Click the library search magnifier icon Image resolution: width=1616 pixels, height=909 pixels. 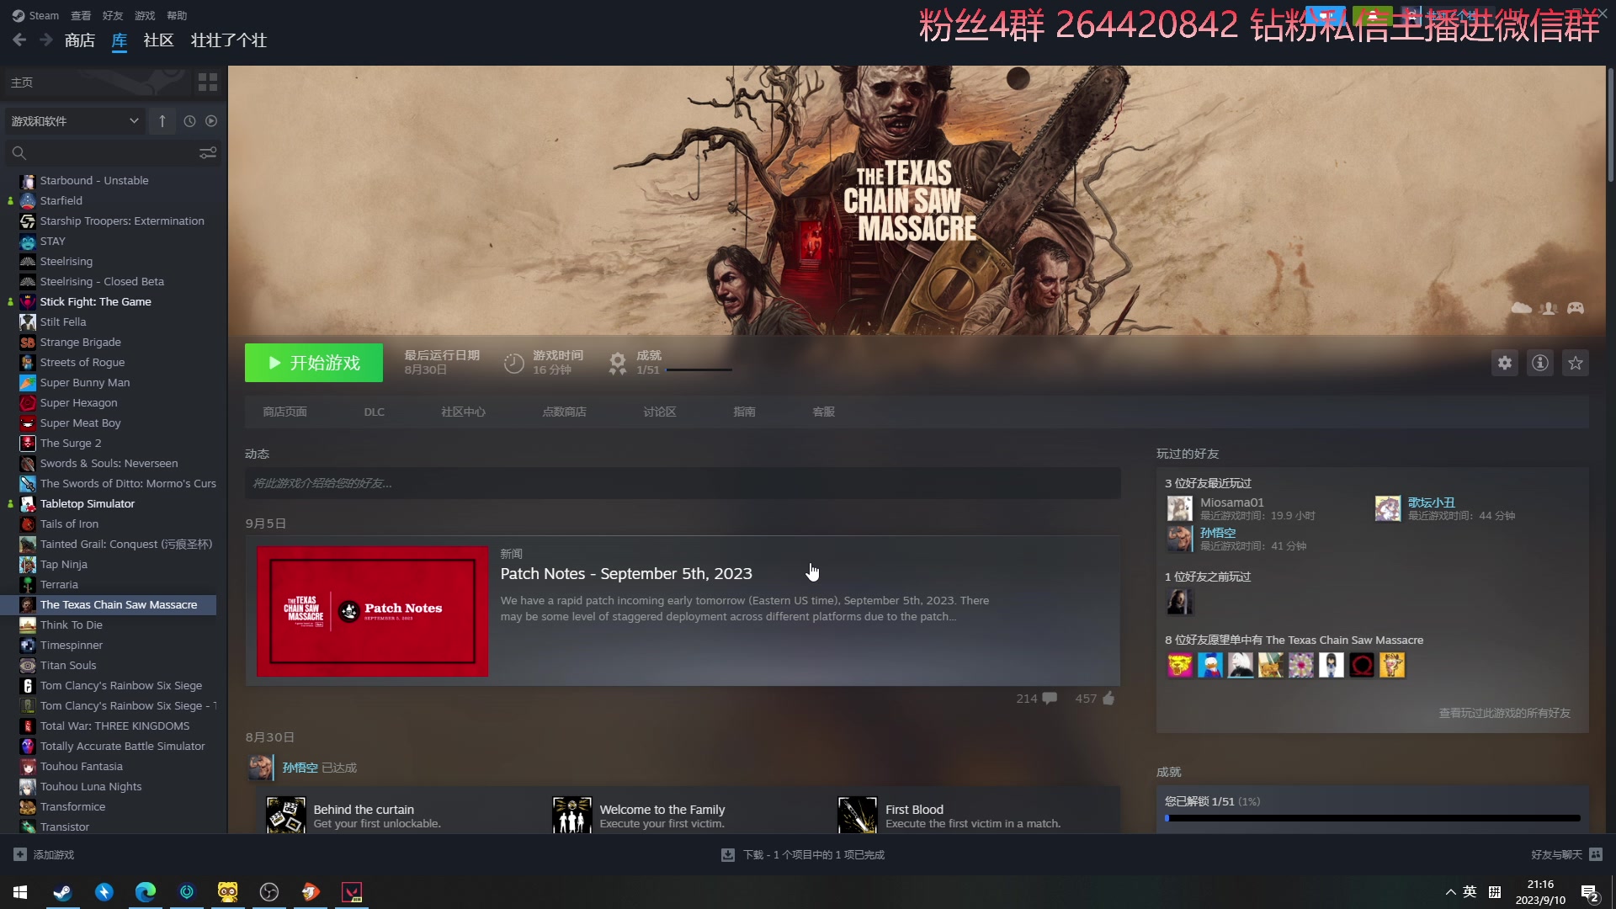pos(19,152)
